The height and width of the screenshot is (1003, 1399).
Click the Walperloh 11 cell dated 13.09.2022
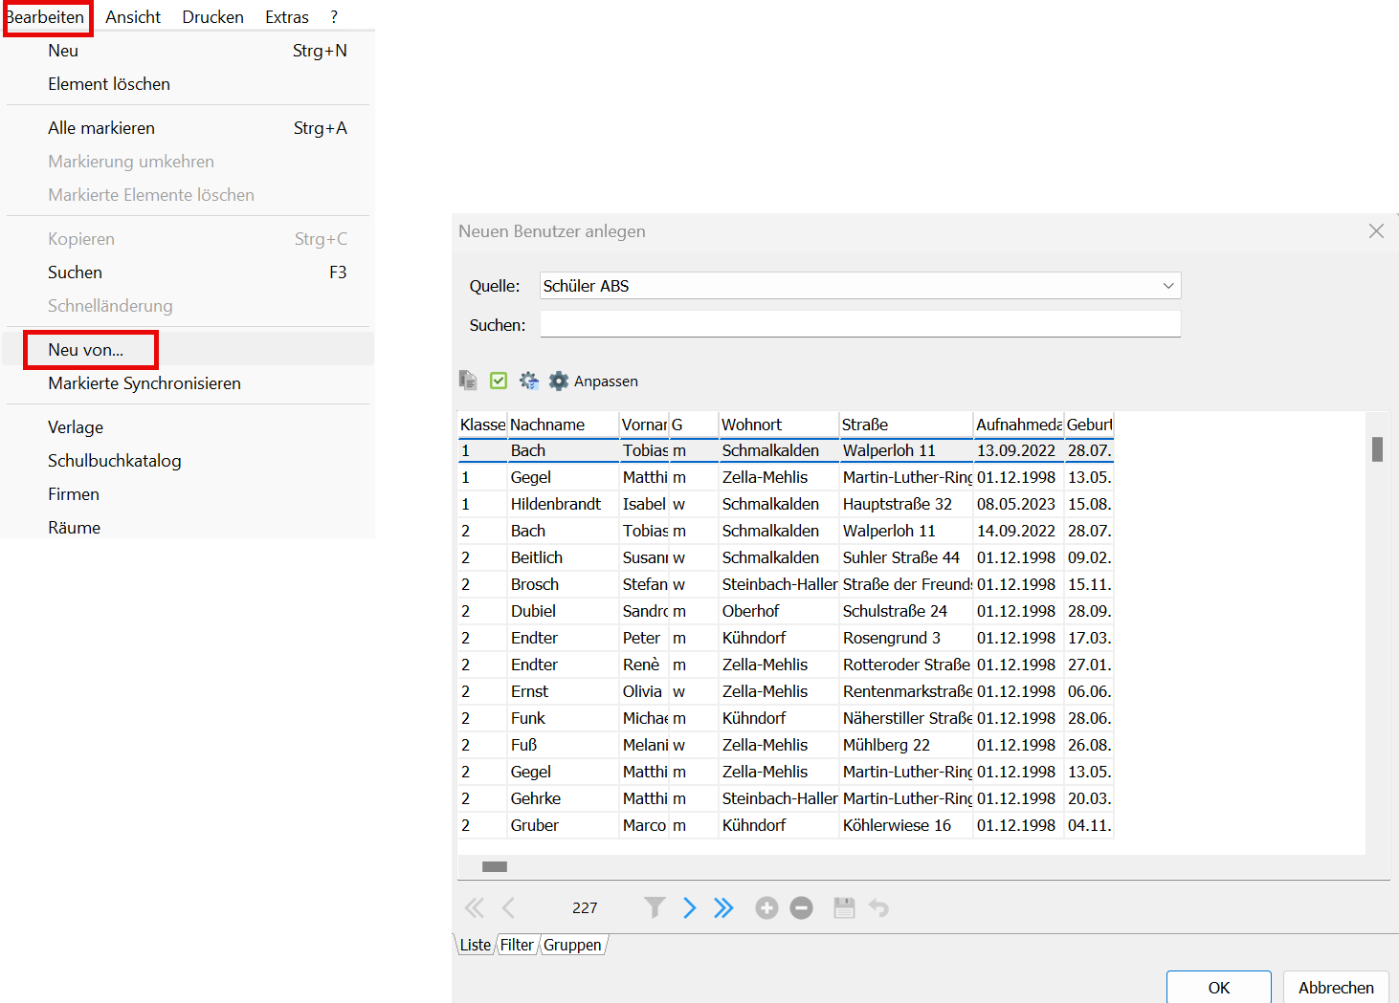pyautogui.click(x=906, y=450)
